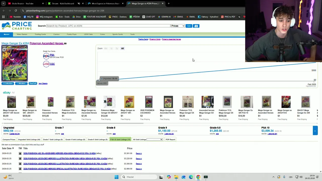Click the Trading Cards breadcrumb link
Viewport: 322px width, 181px height.
143,39
